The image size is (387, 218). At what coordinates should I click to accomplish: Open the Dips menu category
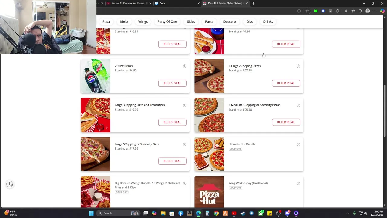(x=250, y=21)
